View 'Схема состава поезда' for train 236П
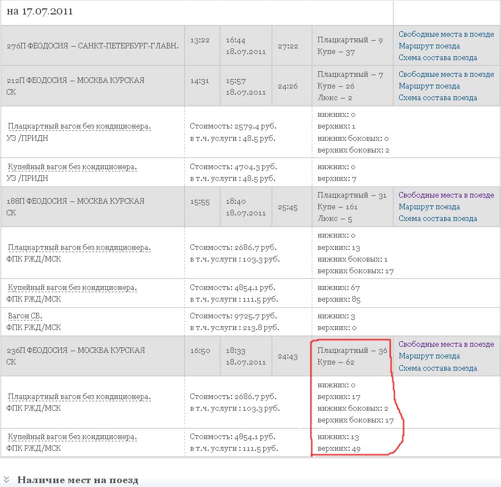Viewport: 501px width, 487px height. (438, 368)
